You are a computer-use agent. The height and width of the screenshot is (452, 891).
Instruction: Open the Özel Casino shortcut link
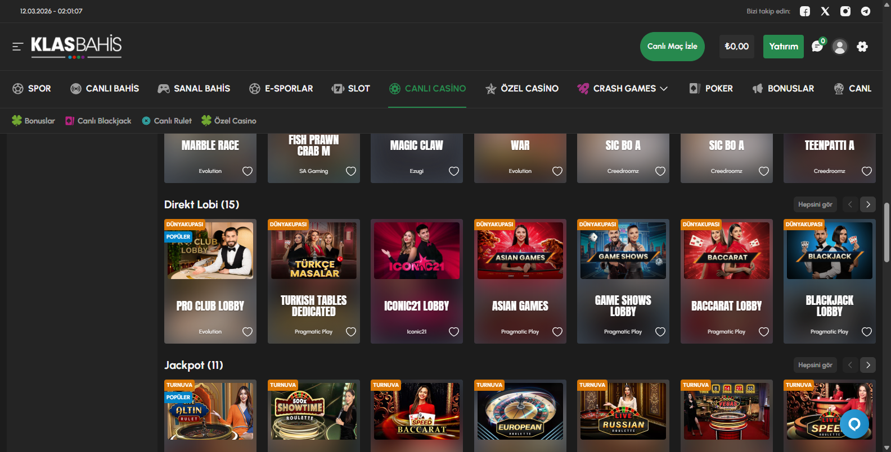pos(229,121)
